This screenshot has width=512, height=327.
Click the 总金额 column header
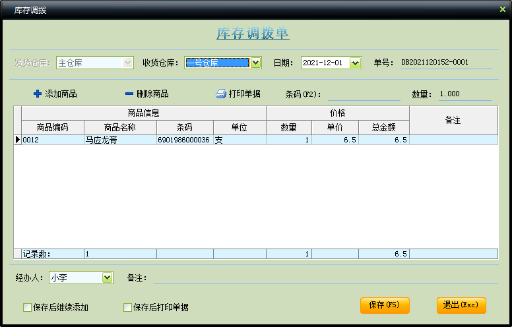(x=384, y=127)
